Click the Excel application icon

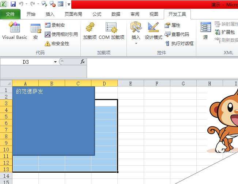[3, 4]
